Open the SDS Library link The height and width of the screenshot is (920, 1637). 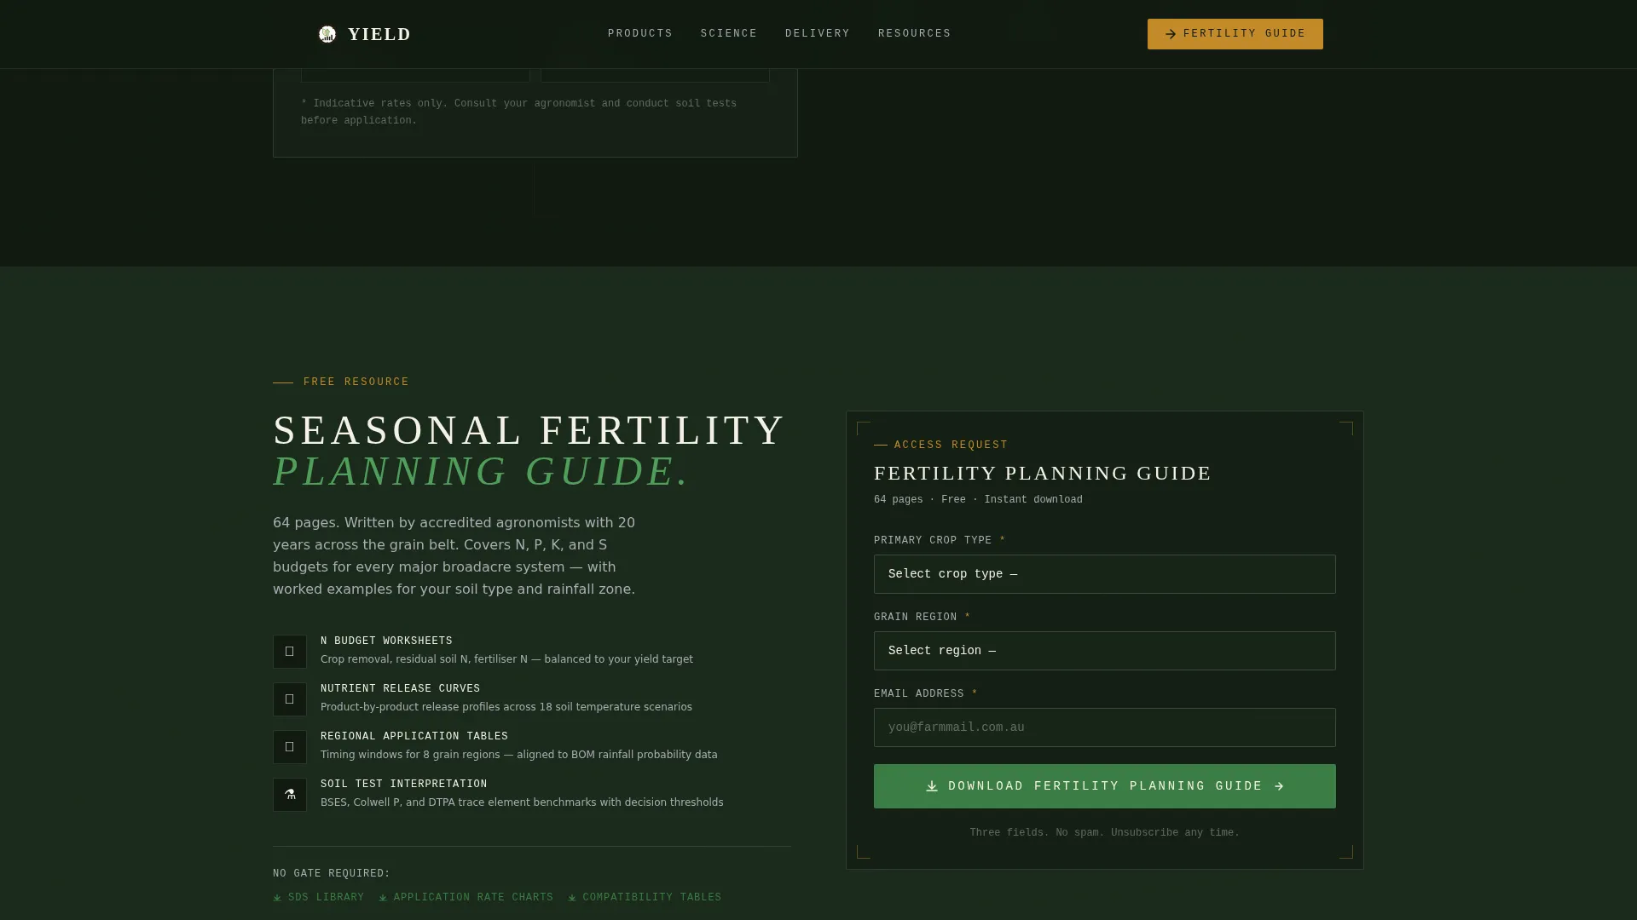[319, 898]
